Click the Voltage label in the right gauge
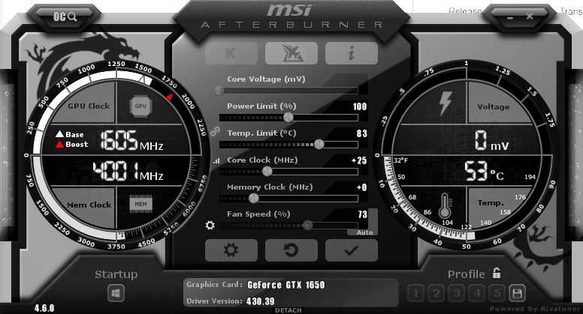583x314 pixels. 494,107
